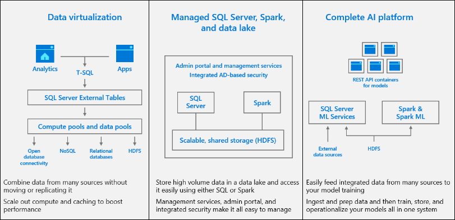The height and width of the screenshot is (220, 455).
Task: Click the Apps window icon
Action: [125, 54]
